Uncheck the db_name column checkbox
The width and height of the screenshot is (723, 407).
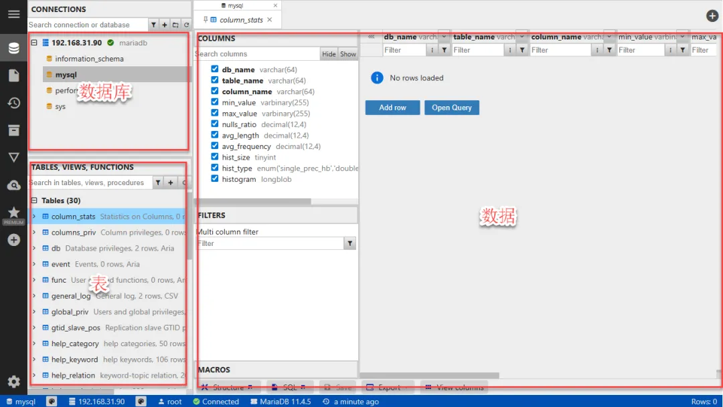pos(214,69)
